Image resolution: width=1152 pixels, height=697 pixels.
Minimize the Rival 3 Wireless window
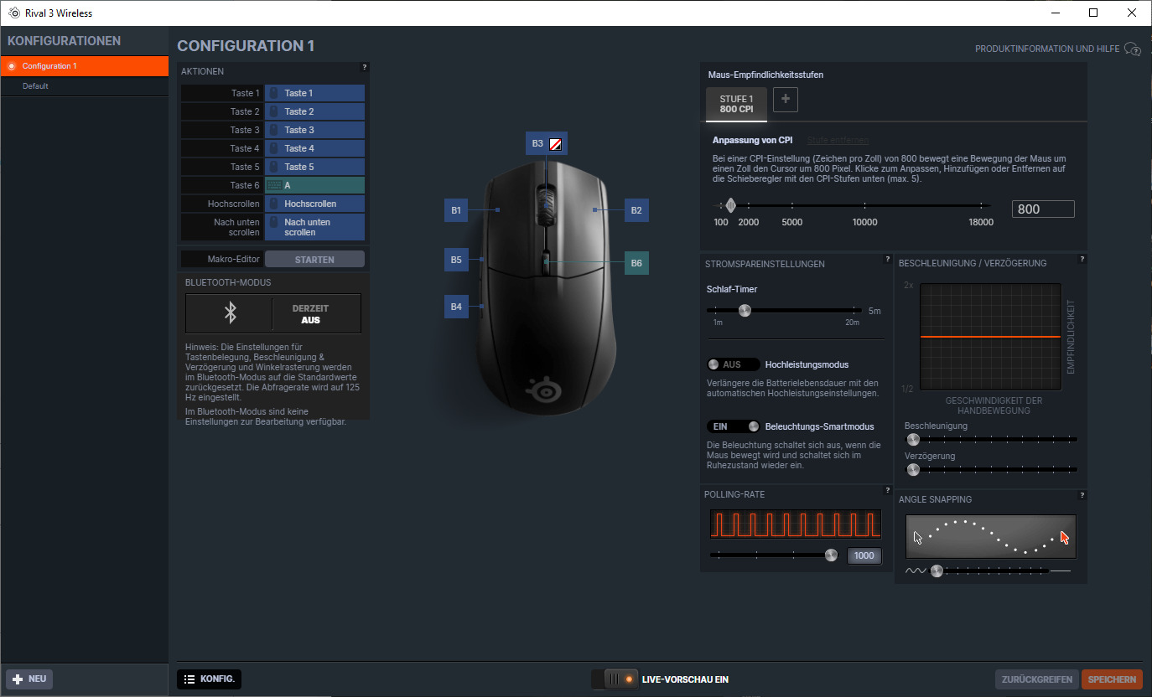point(1055,13)
